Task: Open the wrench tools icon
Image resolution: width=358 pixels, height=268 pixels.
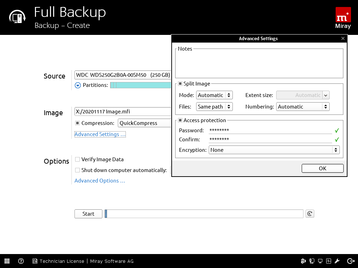Action: 337,261
